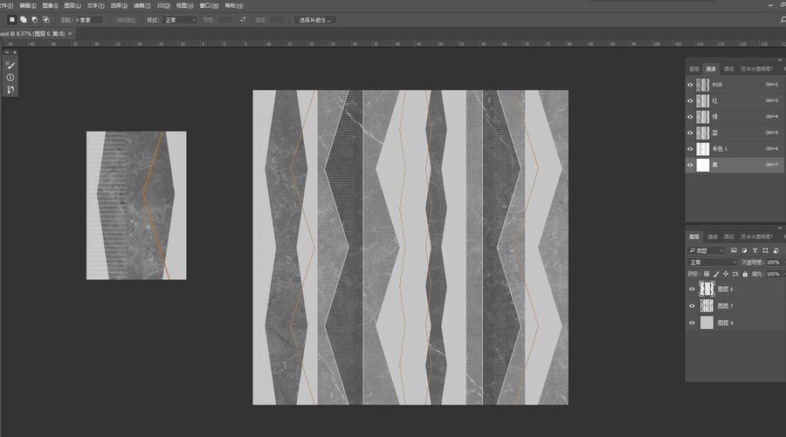Open the layer 类型 filter dropdown

707,250
